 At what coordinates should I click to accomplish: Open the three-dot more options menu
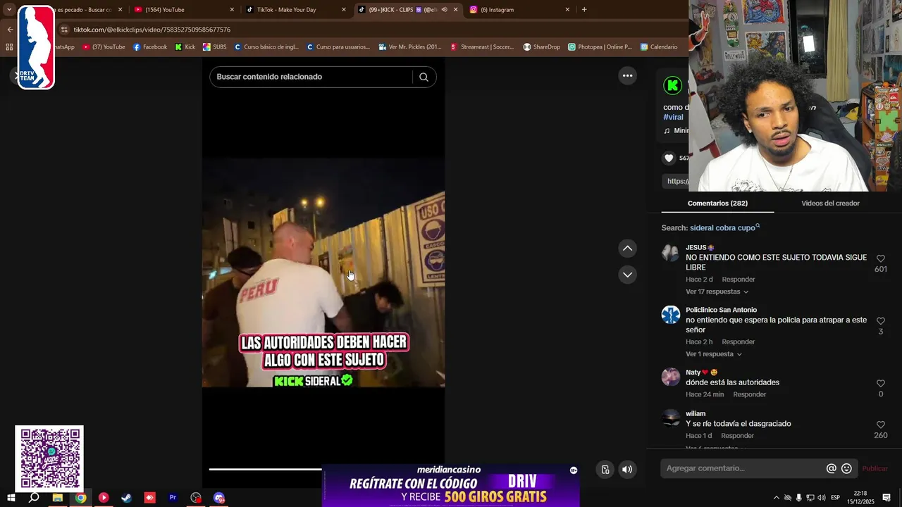627,75
